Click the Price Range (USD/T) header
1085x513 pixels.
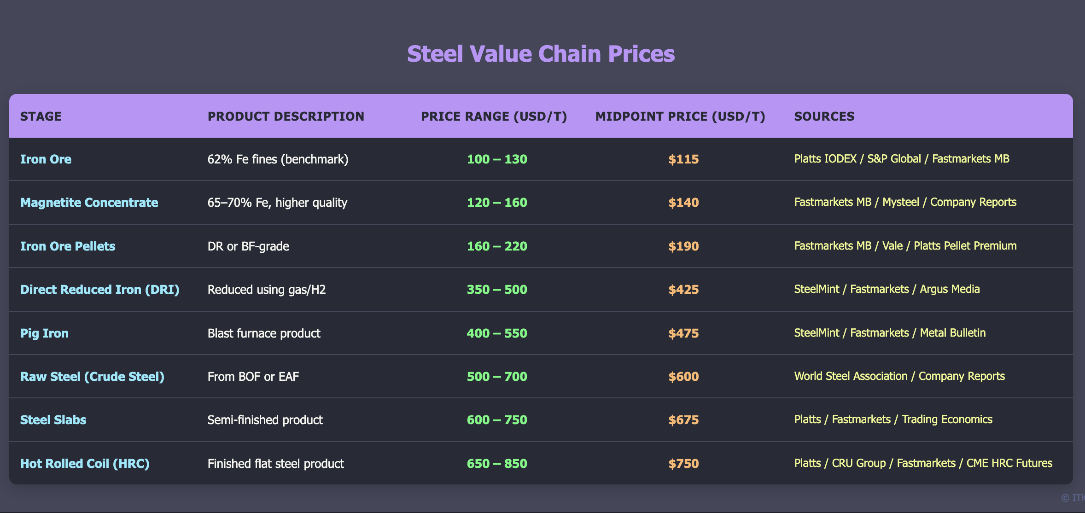pyautogui.click(x=494, y=117)
